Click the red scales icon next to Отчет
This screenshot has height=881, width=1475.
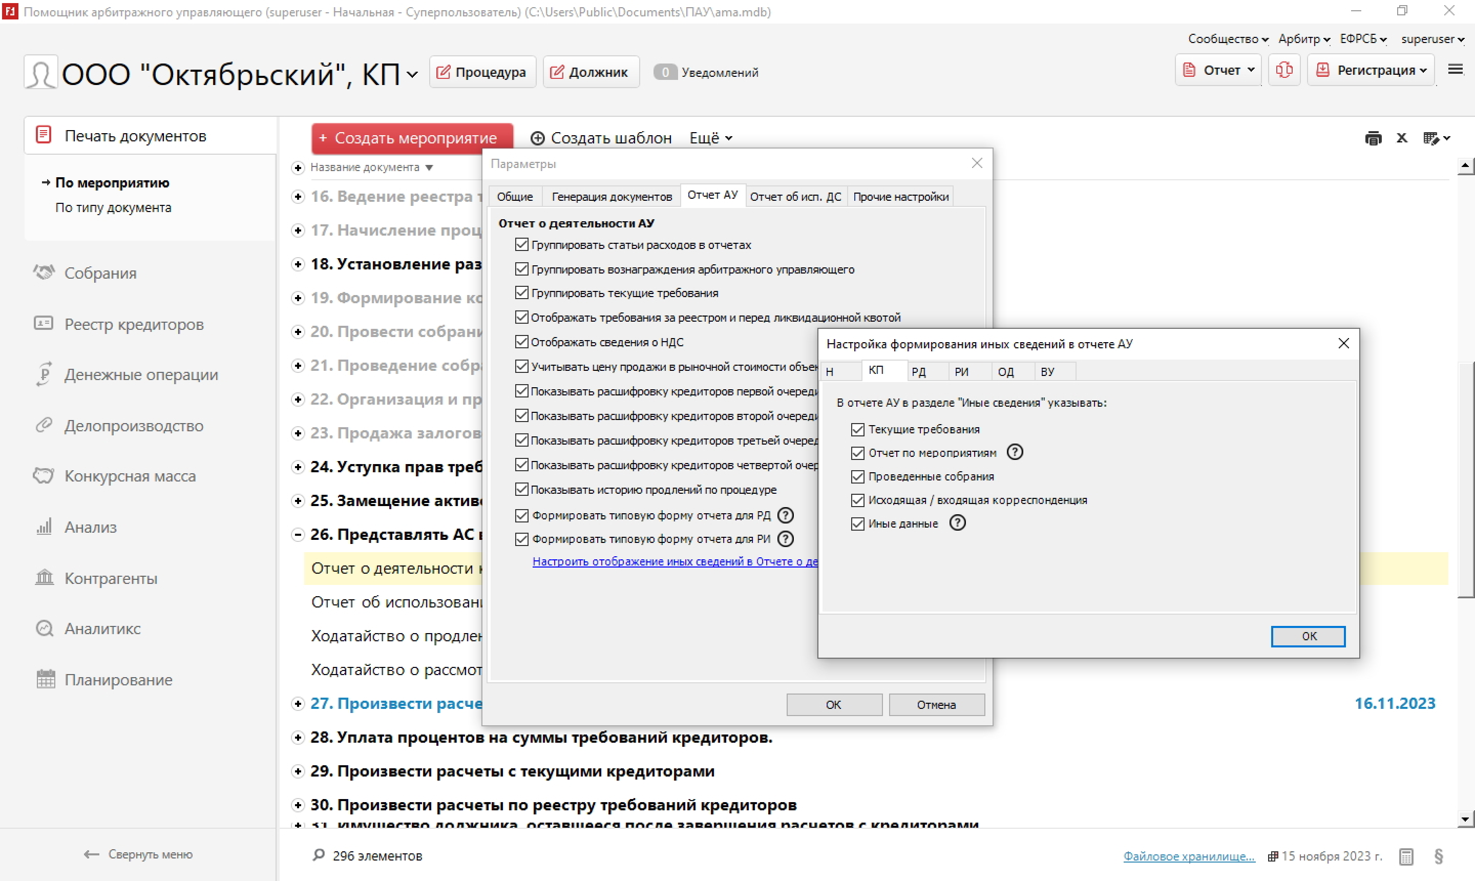1284,71
